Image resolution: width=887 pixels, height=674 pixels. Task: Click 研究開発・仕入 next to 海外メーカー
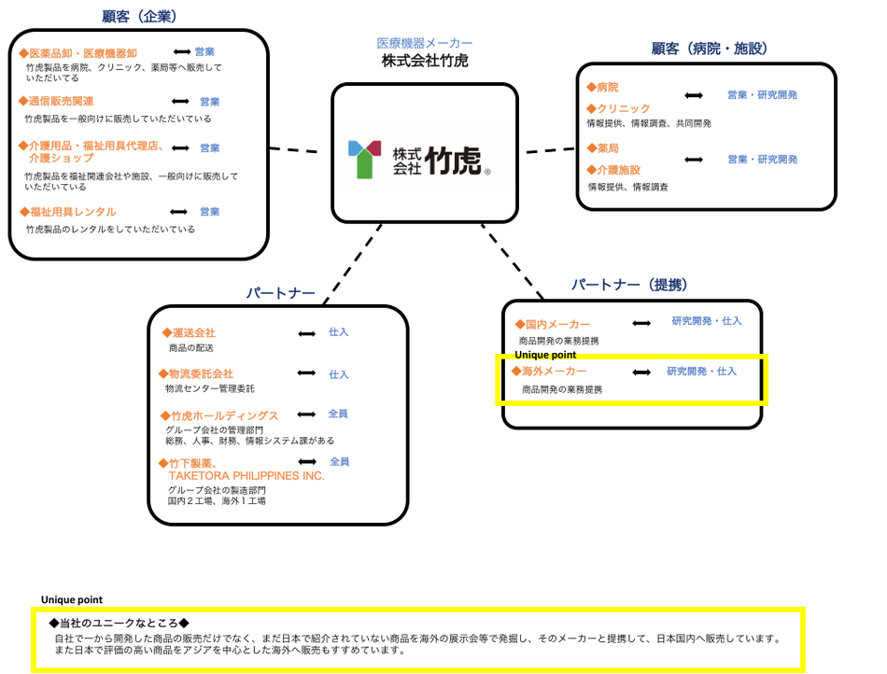coord(701,372)
